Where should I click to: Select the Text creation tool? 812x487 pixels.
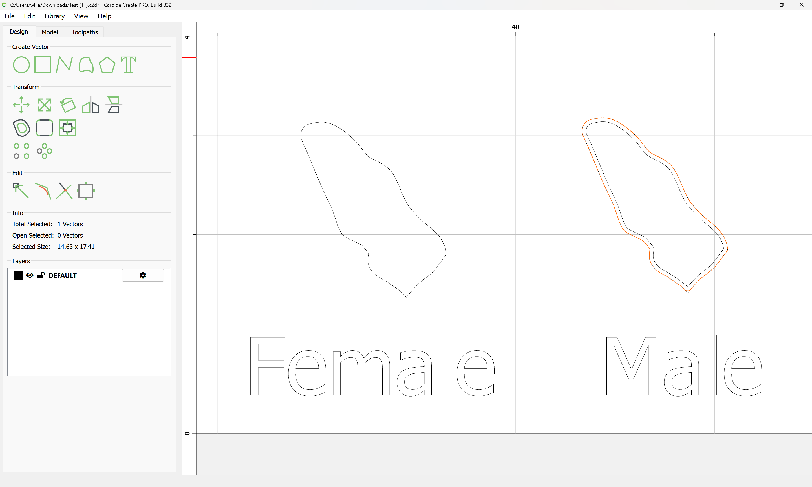[x=128, y=65]
